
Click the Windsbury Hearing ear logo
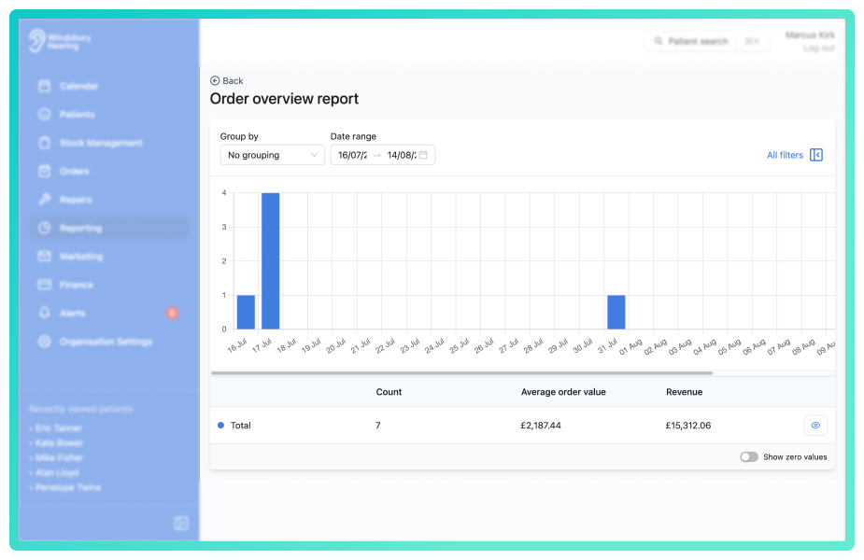pyautogui.click(x=37, y=41)
